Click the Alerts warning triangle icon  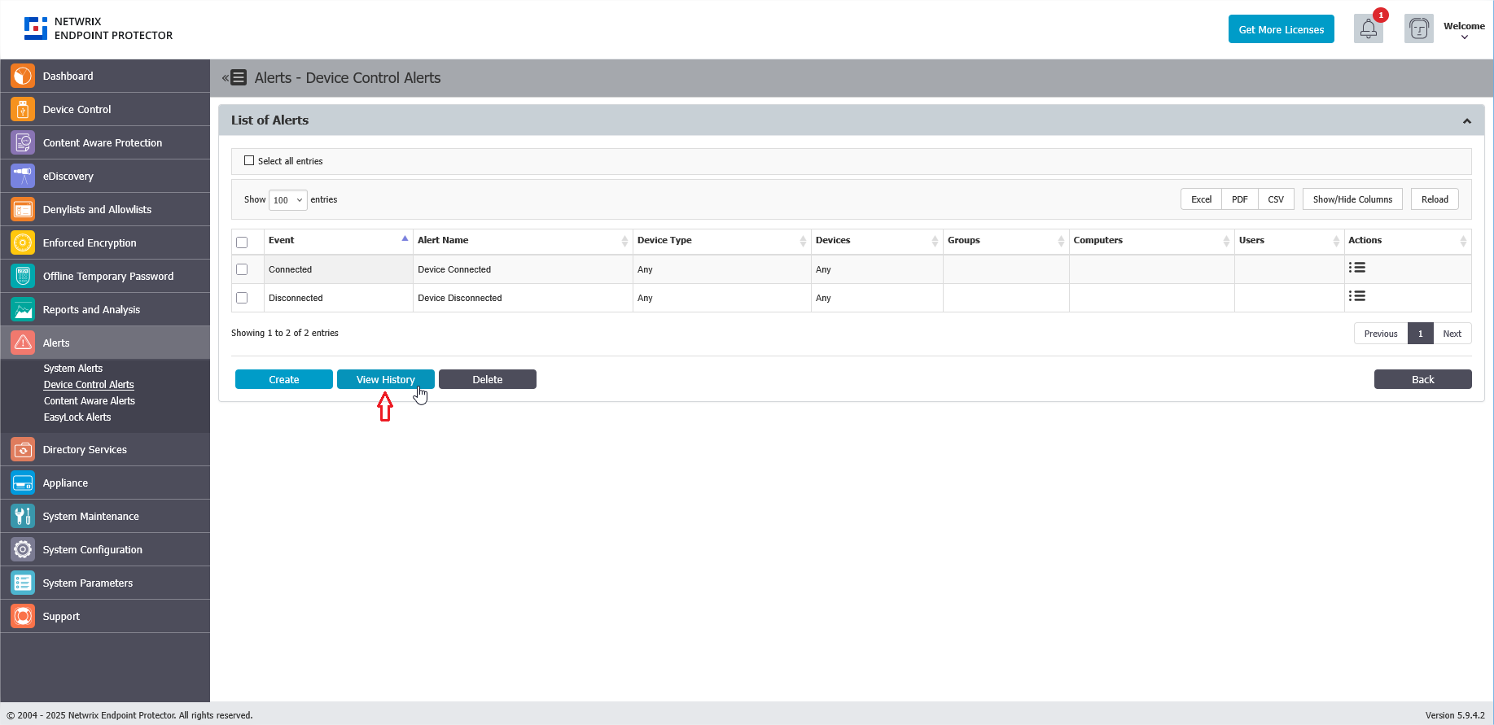pyautogui.click(x=23, y=343)
